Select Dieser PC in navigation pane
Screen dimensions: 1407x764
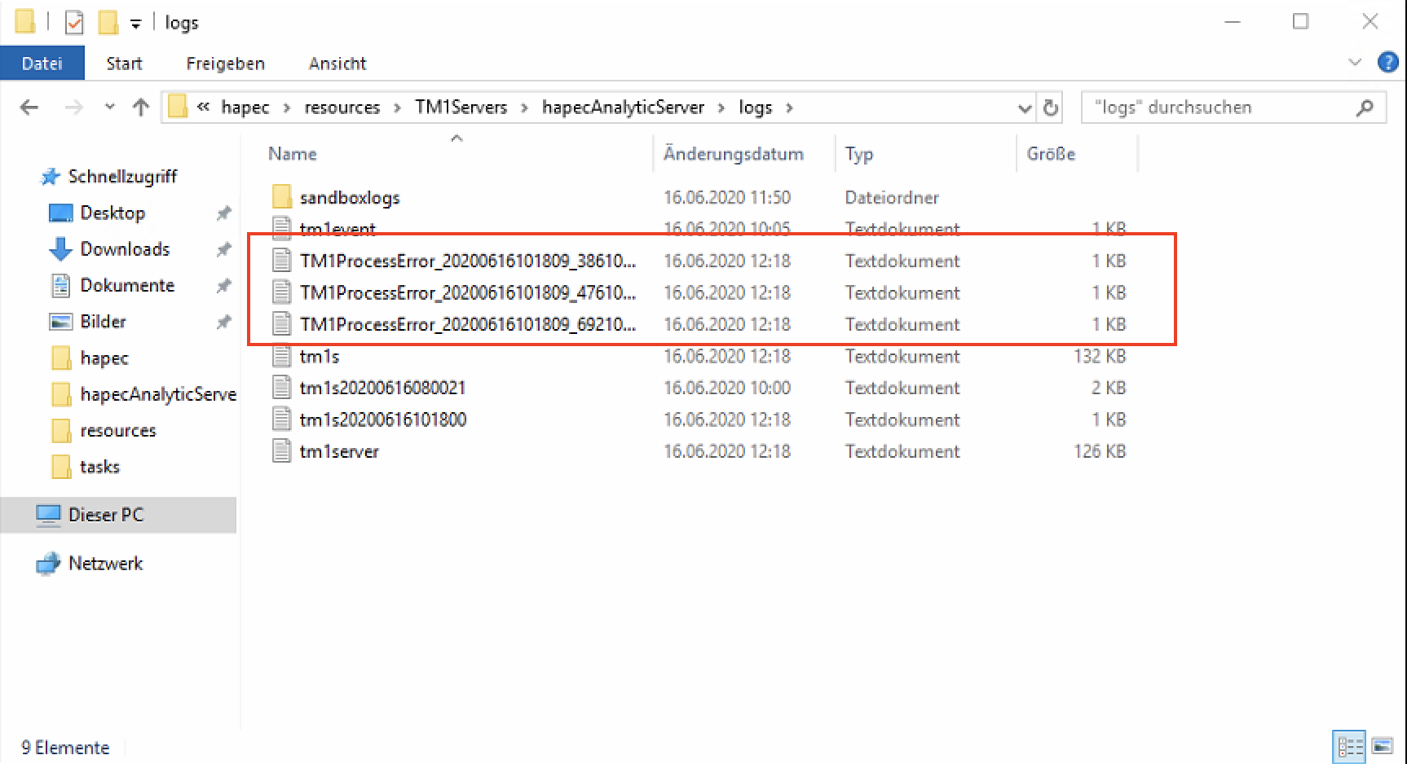(106, 515)
